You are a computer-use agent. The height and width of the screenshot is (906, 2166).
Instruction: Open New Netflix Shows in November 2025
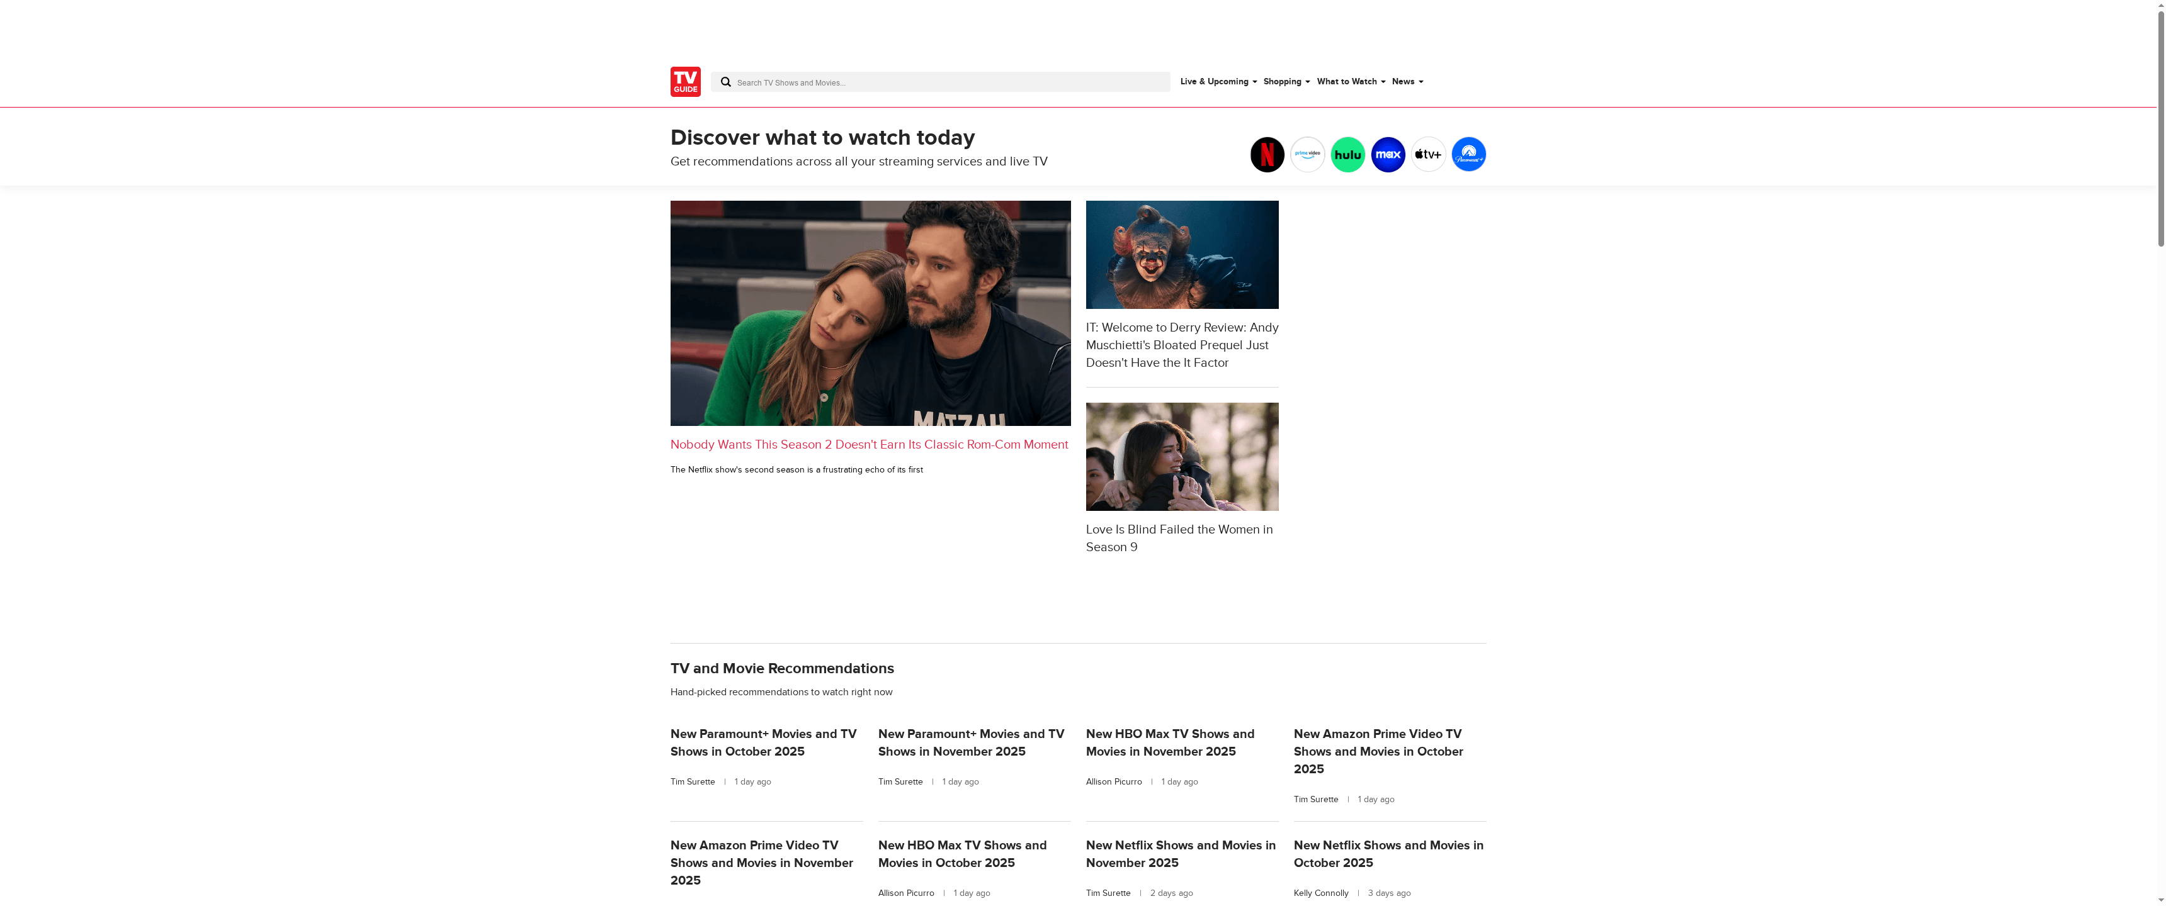click(x=1181, y=854)
